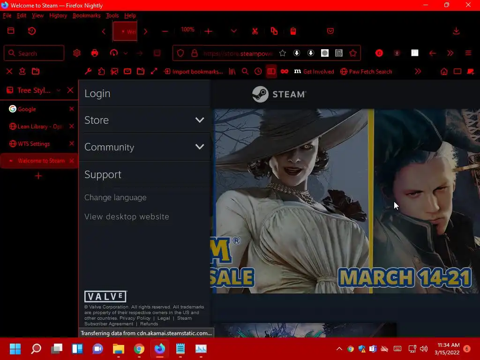Open the Wrench developer tools icon
The image size is (480, 360).
88,71
